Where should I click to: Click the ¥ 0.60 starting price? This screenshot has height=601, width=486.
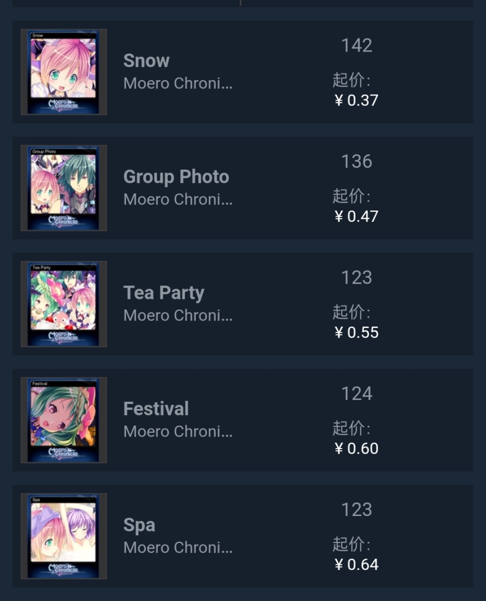[356, 448]
